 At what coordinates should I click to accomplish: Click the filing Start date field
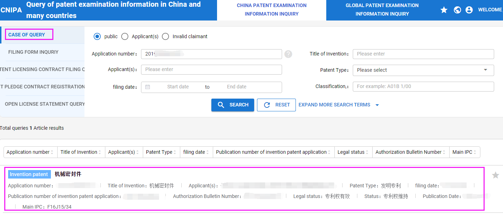(178, 87)
